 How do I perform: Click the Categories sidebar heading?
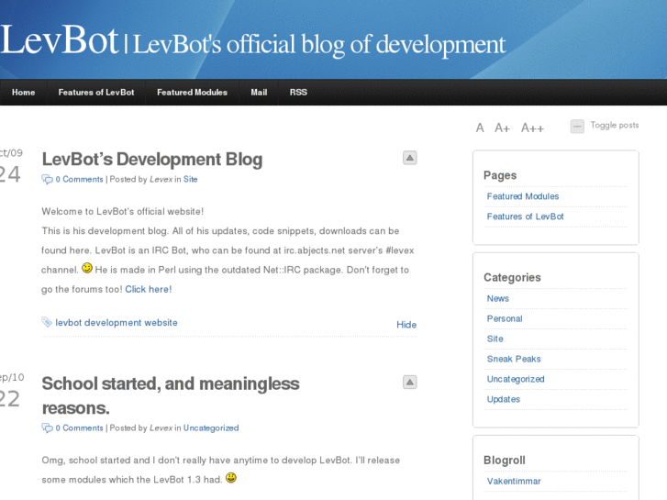click(x=512, y=277)
